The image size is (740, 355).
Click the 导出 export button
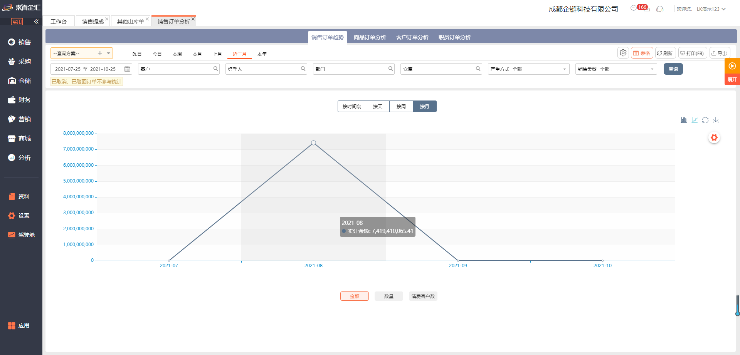[x=719, y=53]
